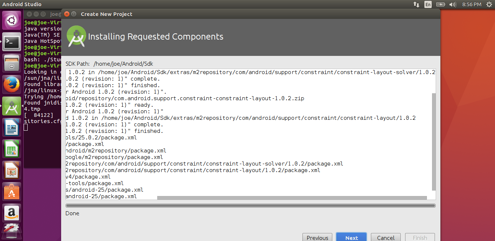
Task: Select line ending 'constraint-layout-solver/1.0.2/package.xml'
Action: [x=205, y=164]
